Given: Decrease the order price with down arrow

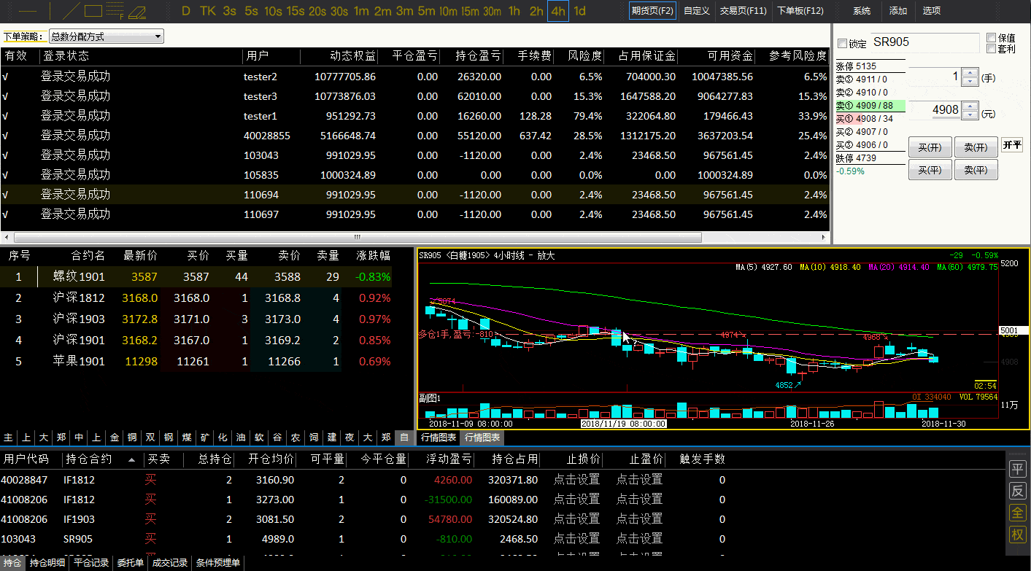Looking at the screenshot, I should pos(970,114).
